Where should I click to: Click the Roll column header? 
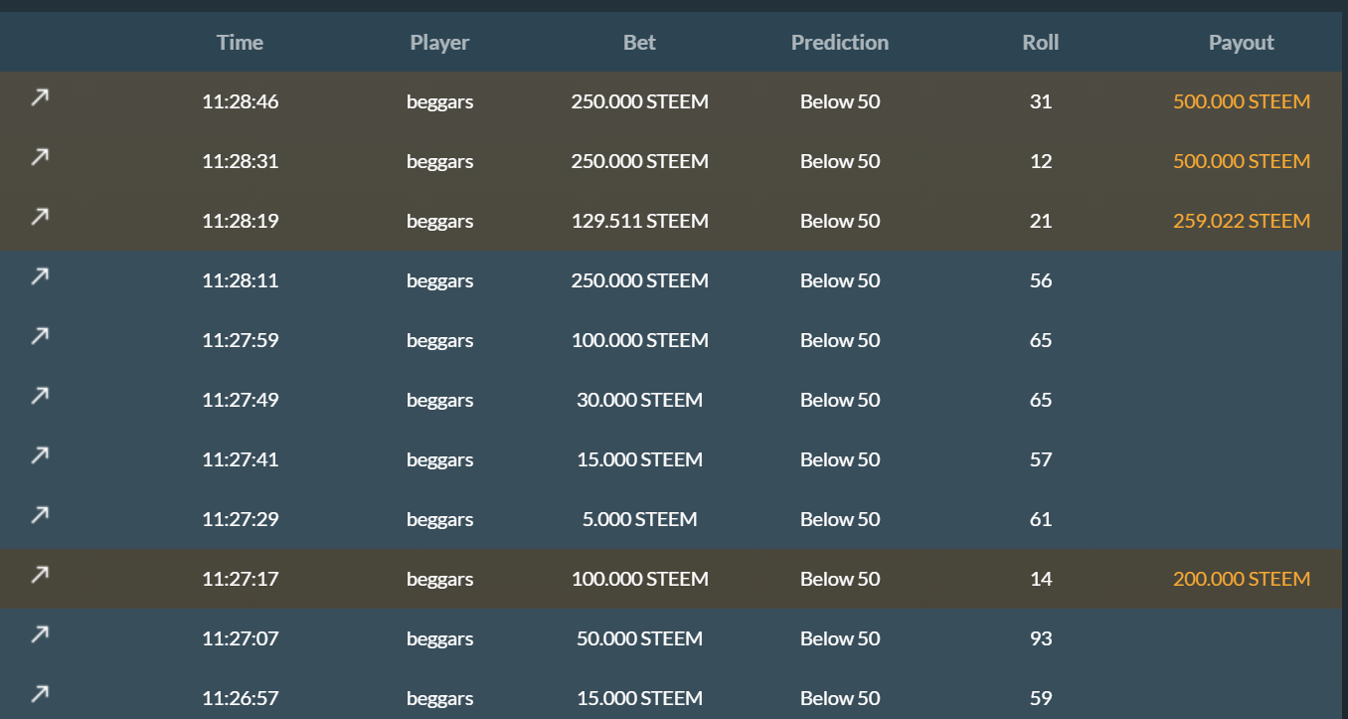point(1040,43)
